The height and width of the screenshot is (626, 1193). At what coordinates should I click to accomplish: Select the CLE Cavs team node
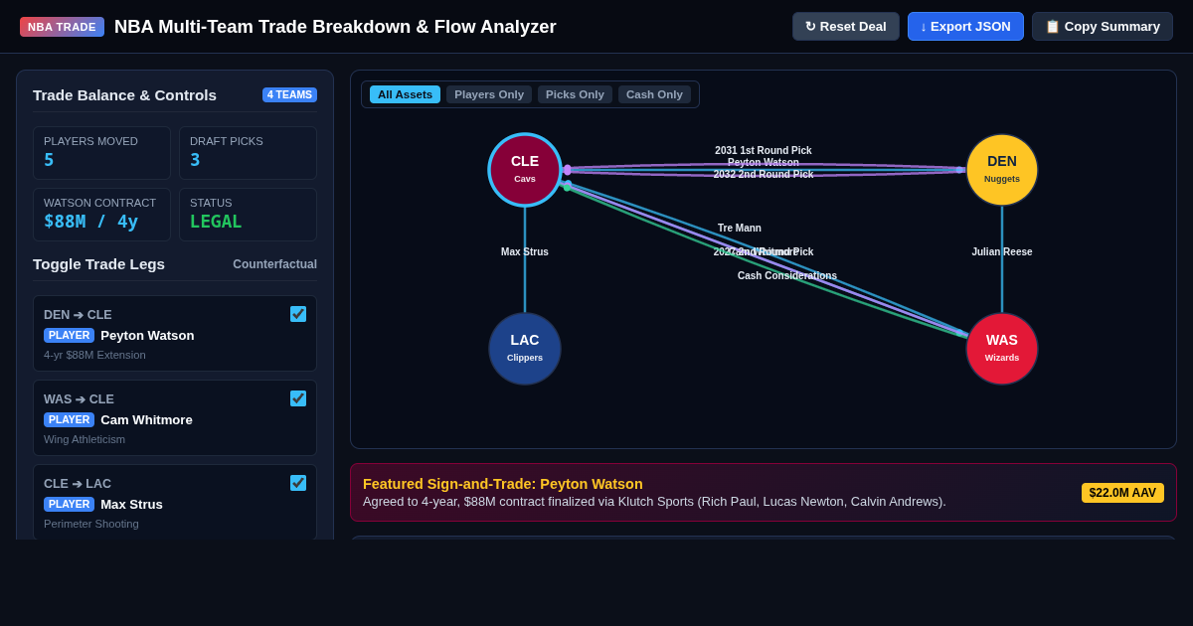point(525,170)
